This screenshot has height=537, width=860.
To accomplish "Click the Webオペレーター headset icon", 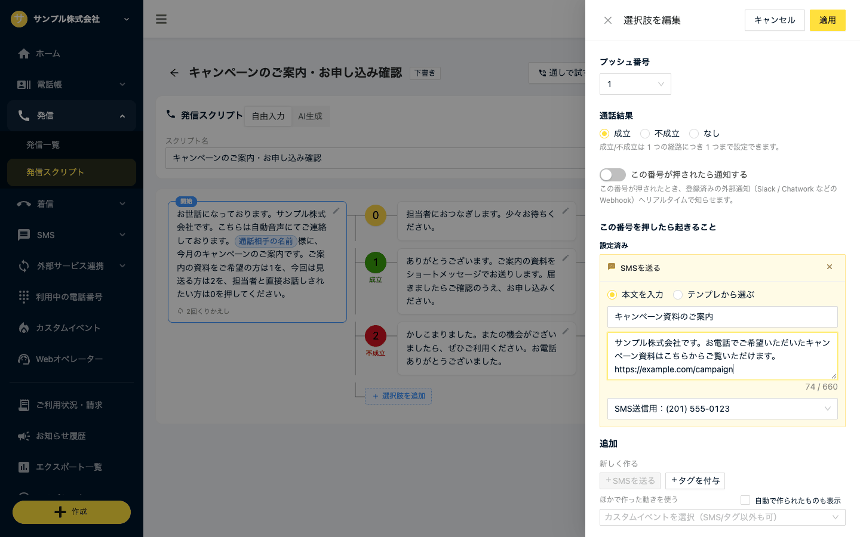I will tap(24, 359).
